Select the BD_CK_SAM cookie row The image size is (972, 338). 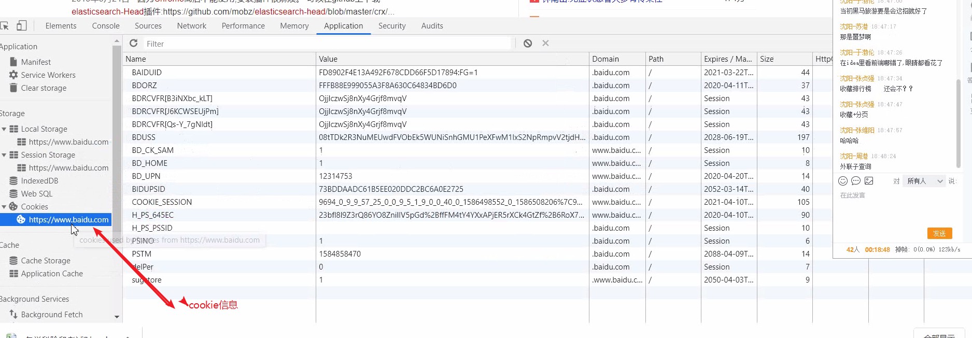point(477,150)
